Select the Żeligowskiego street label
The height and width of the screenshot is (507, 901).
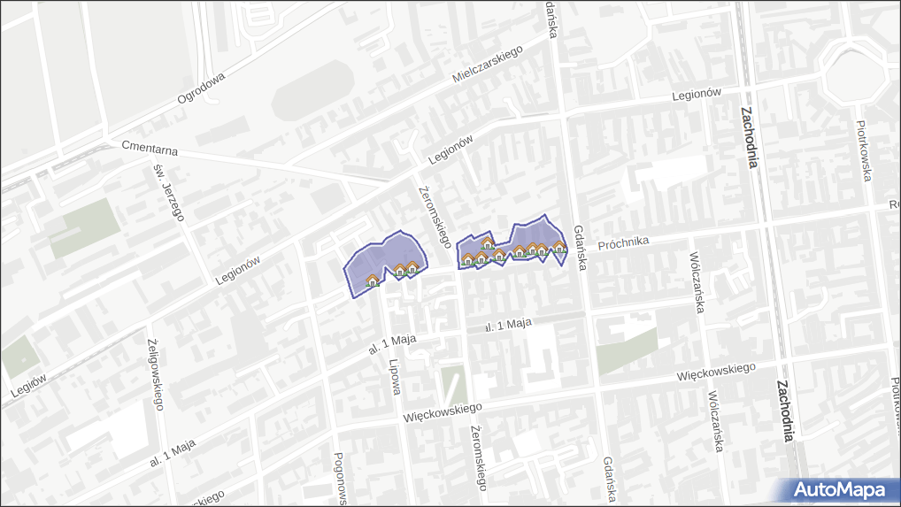[154, 373]
